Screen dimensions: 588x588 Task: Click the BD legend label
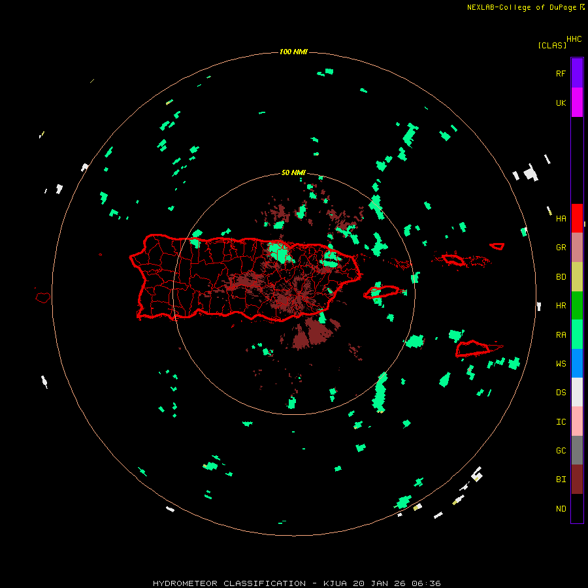pos(561,277)
